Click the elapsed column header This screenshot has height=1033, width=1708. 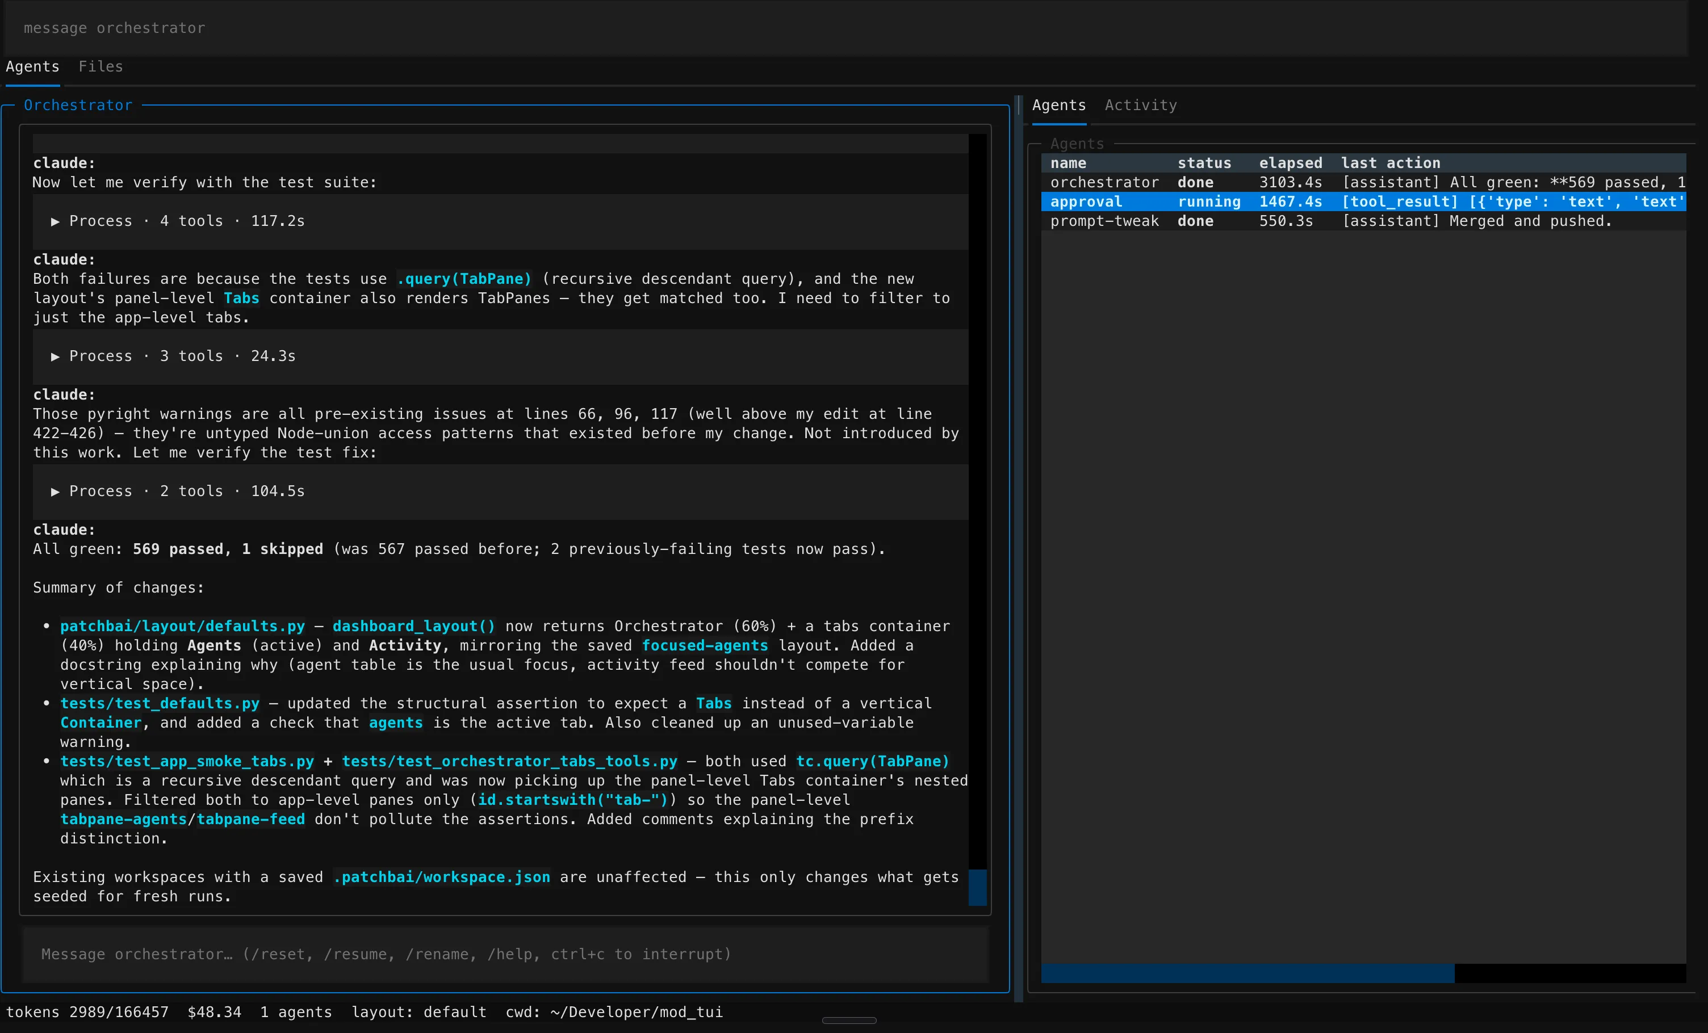pos(1290,163)
